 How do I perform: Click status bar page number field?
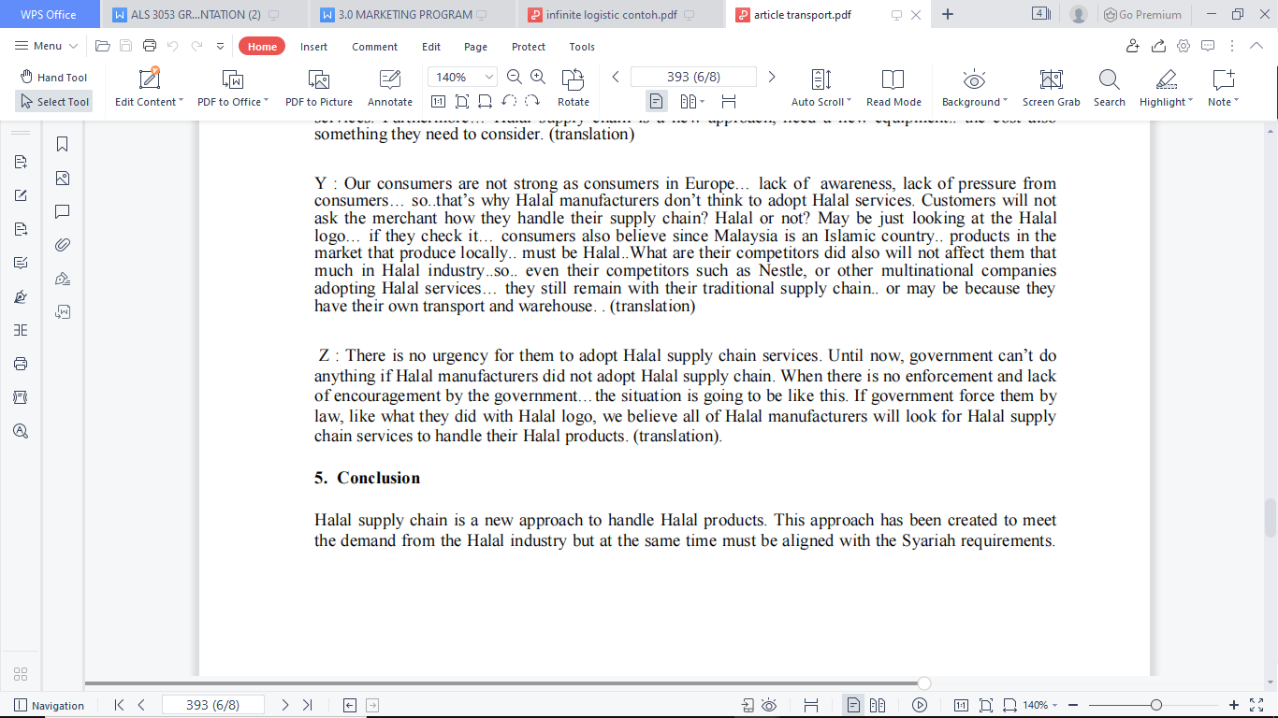[213, 705]
